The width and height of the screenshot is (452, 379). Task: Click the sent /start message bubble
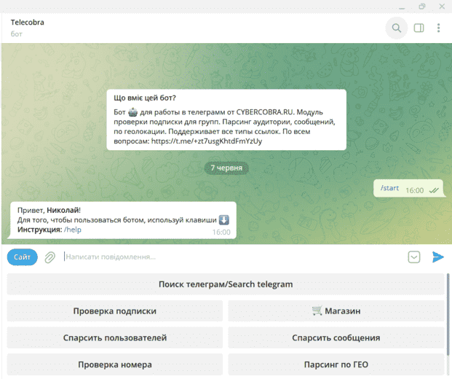click(x=408, y=189)
